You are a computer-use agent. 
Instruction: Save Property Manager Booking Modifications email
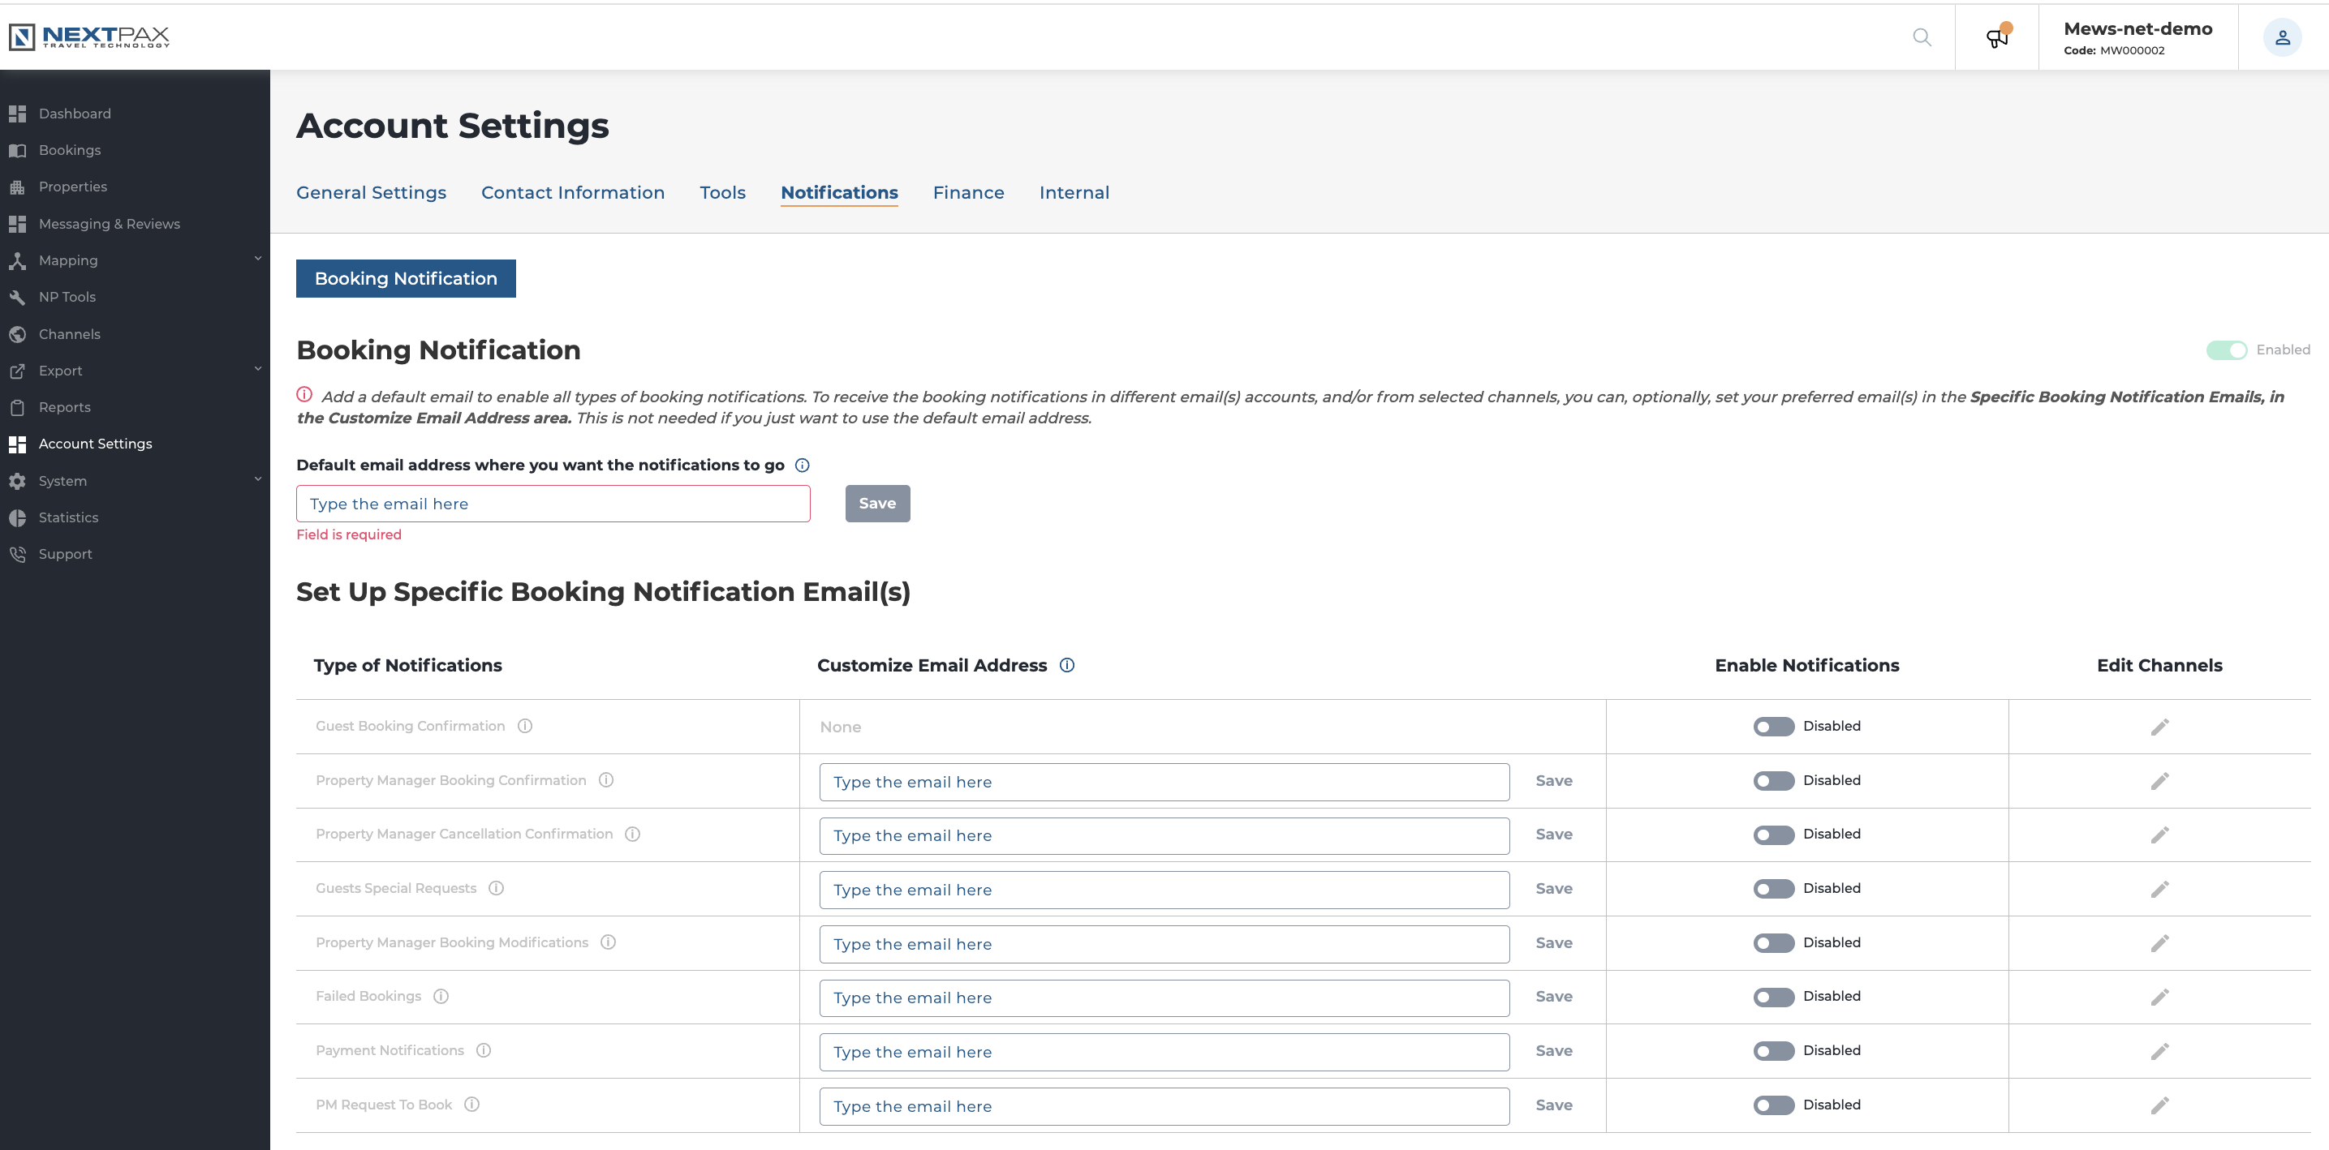coord(1553,943)
